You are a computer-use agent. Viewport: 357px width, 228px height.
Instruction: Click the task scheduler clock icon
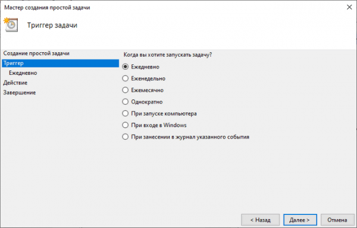(11, 24)
